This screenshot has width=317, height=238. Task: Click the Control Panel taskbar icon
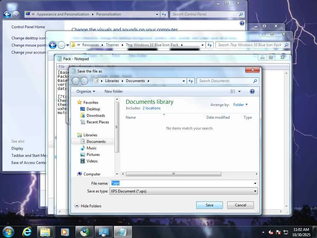(x=104, y=232)
